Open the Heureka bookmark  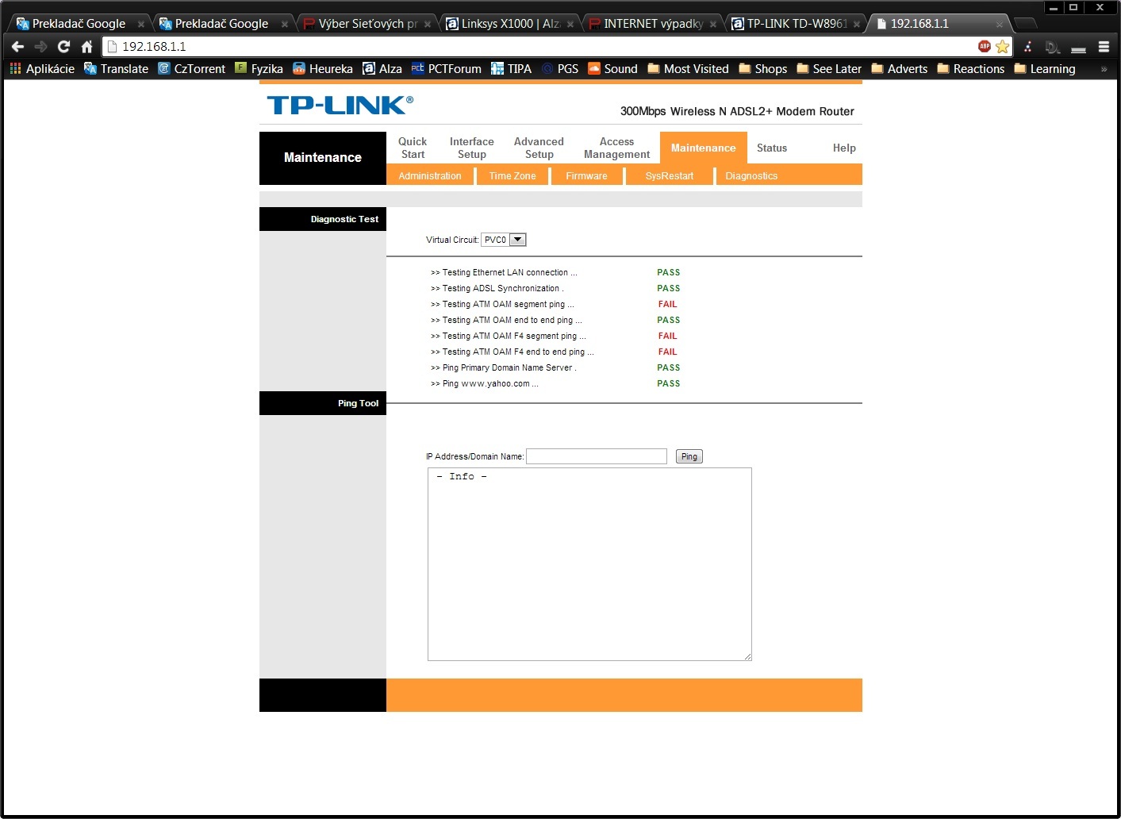tap(323, 69)
